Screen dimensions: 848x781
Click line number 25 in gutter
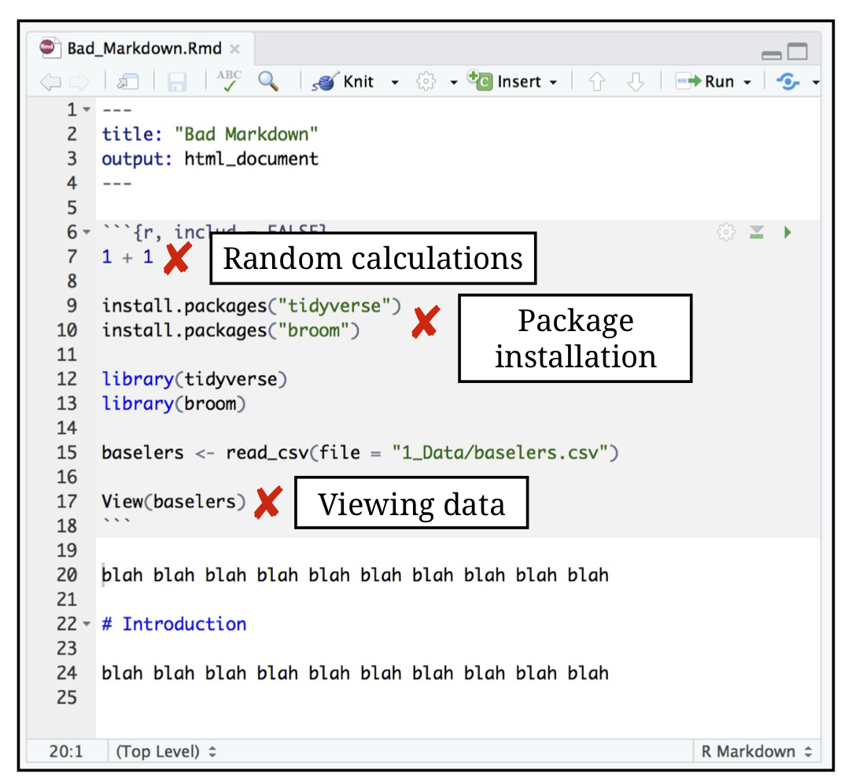(67, 698)
